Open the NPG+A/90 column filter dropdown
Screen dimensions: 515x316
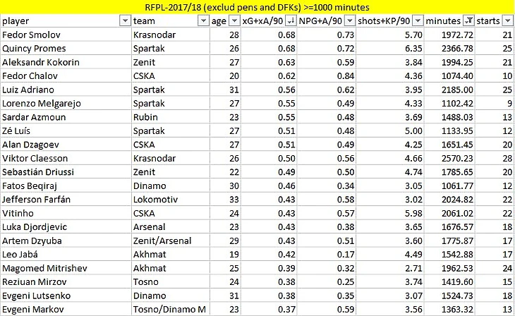click(x=350, y=21)
